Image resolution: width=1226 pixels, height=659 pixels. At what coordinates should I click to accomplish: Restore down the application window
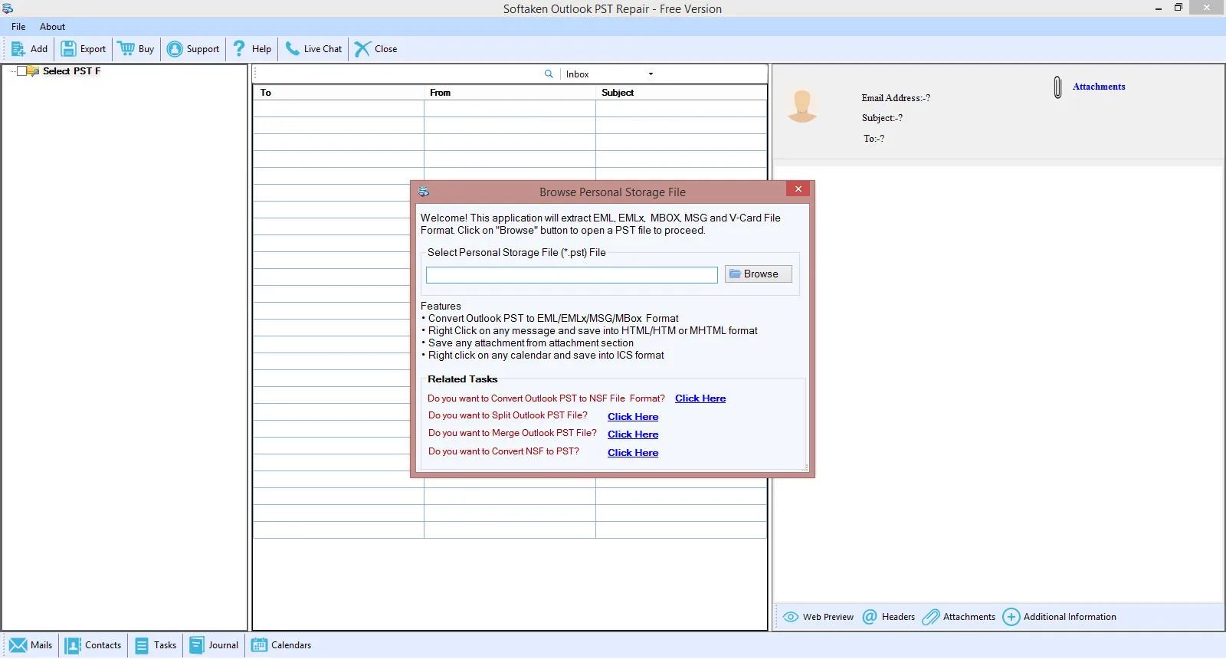pos(1178,8)
